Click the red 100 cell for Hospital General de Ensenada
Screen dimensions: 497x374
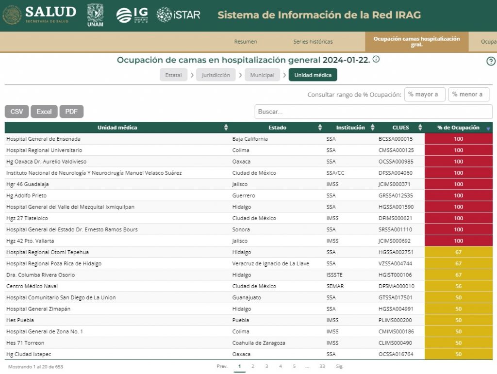click(x=458, y=139)
